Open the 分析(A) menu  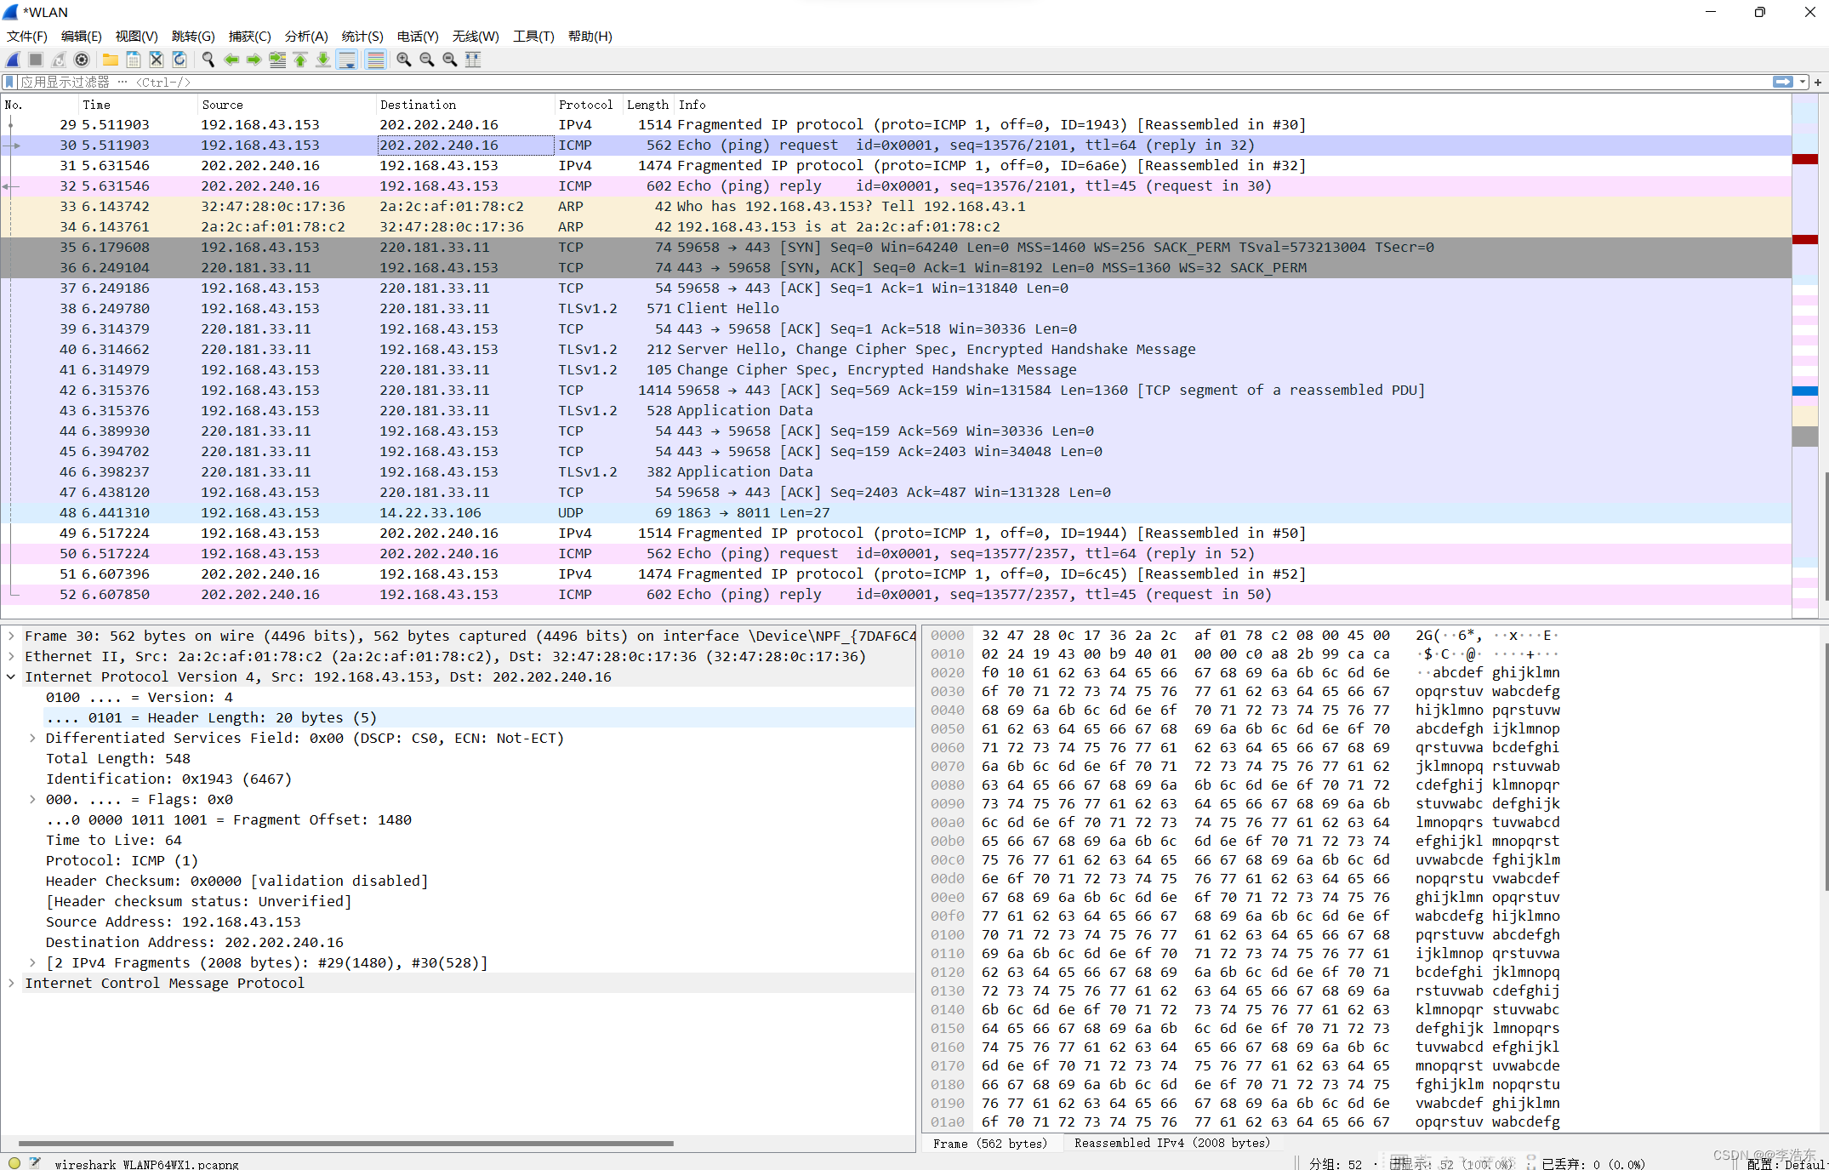[x=306, y=36]
